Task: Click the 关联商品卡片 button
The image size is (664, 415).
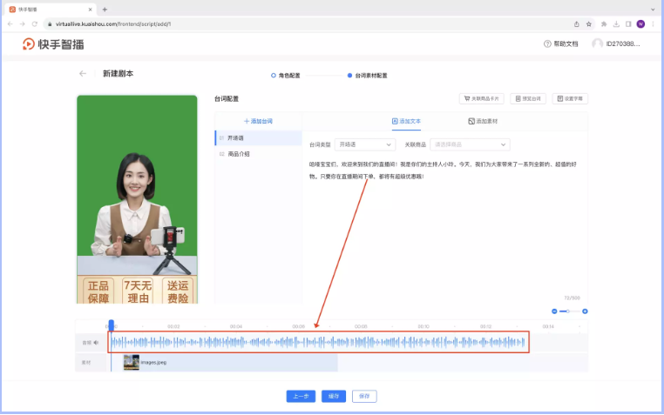Action: coord(482,98)
